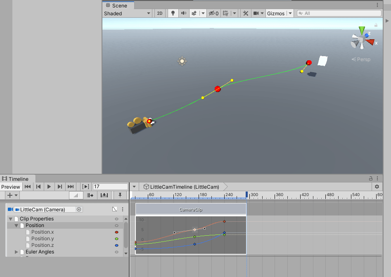The image size is (391, 277).
Task: Toggle scene lighting with the lightbulb icon
Action: (x=173, y=13)
